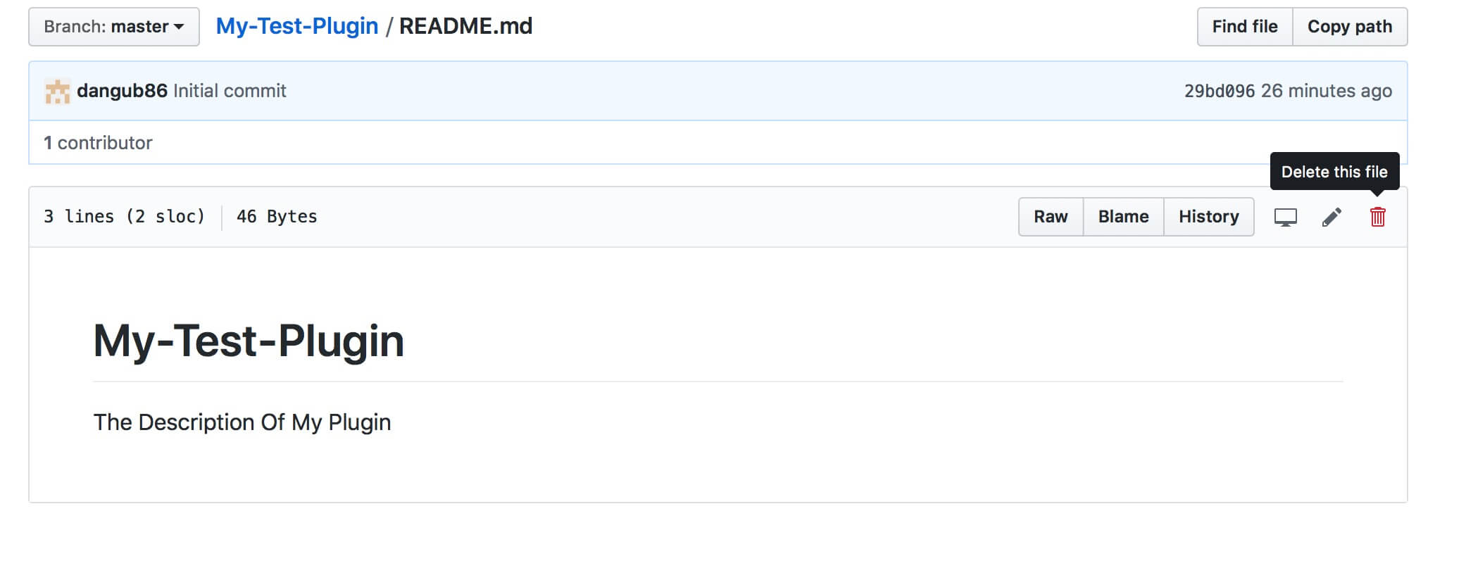
Task: Click the My-Test-Plugin README heading
Action: tap(249, 341)
